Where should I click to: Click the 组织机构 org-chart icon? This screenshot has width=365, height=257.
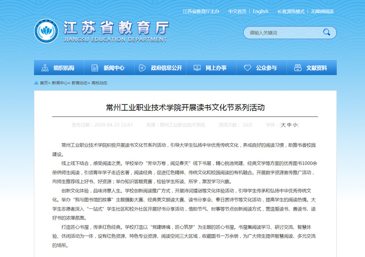[x=45, y=68]
